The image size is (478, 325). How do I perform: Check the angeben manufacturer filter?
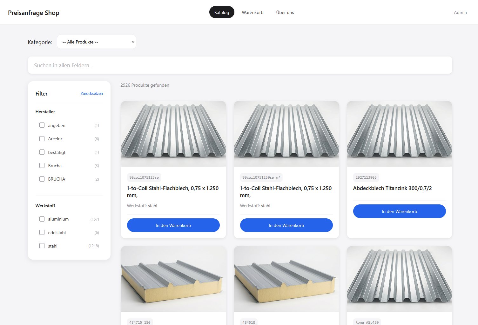point(42,125)
